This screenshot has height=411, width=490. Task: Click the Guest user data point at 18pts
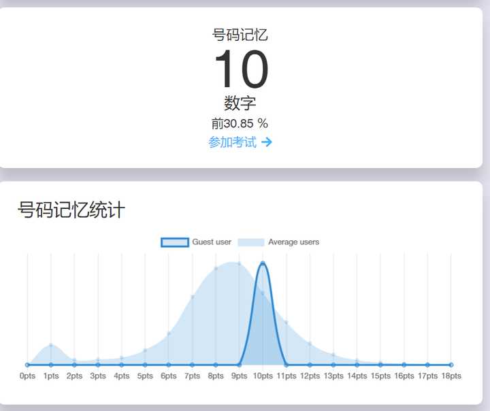(x=451, y=365)
